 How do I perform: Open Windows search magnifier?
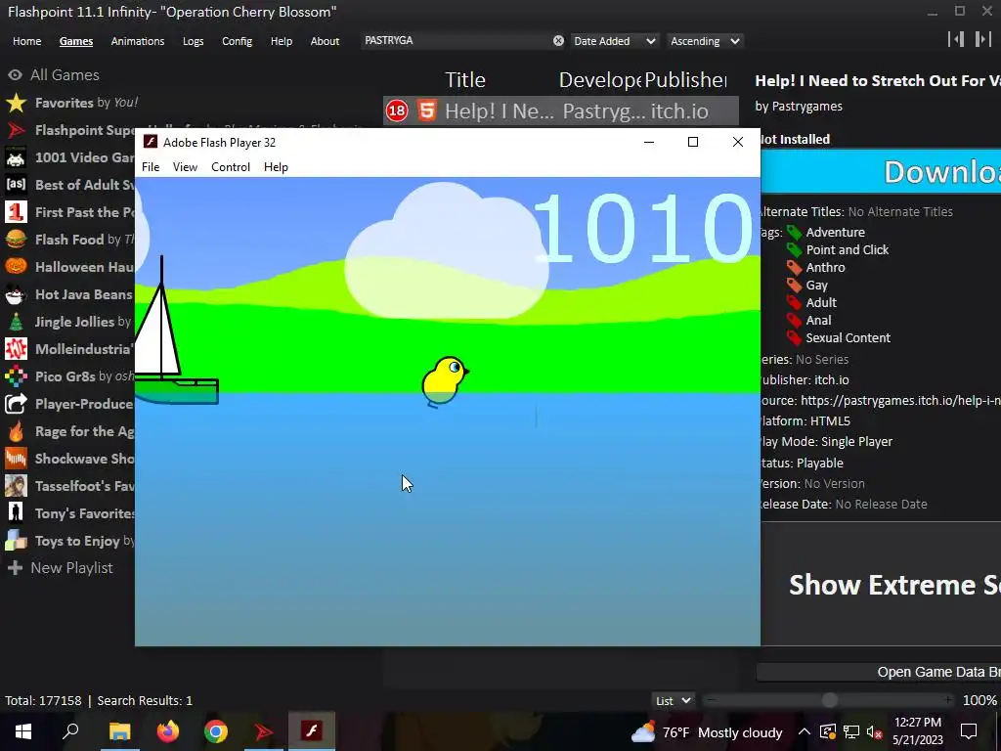pos(70,731)
